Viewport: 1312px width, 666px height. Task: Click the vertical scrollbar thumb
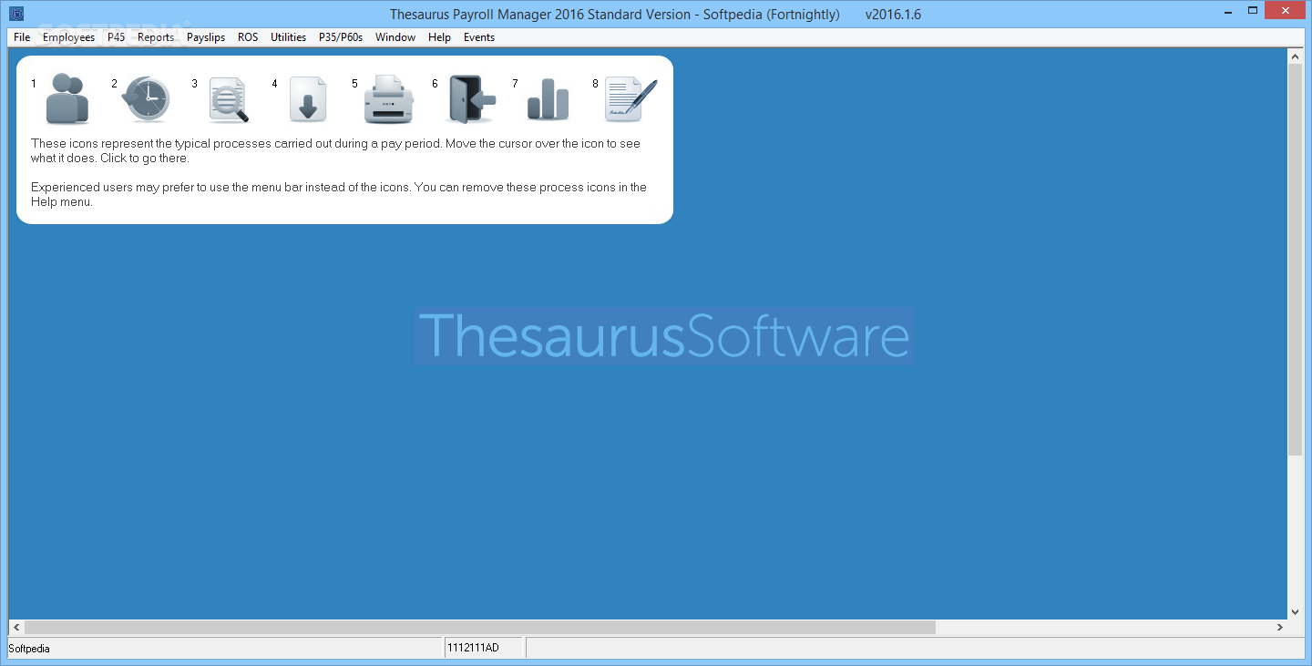tap(1295, 260)
